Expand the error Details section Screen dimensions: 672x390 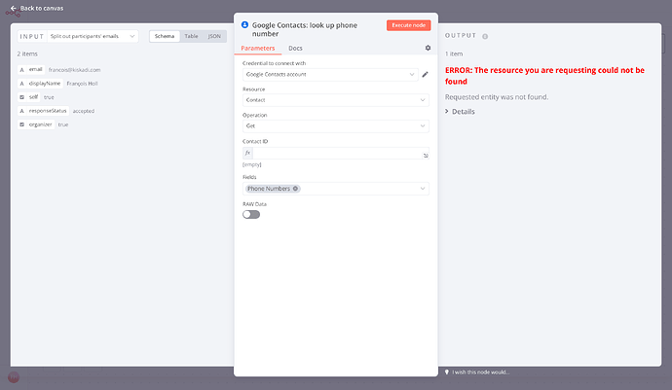(460, 111)
